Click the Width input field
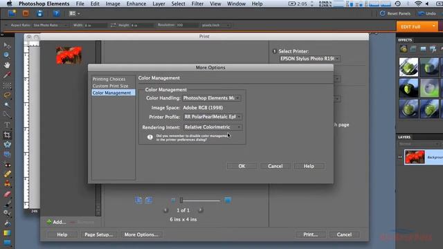The image size is (443, 249). [95, 25]
